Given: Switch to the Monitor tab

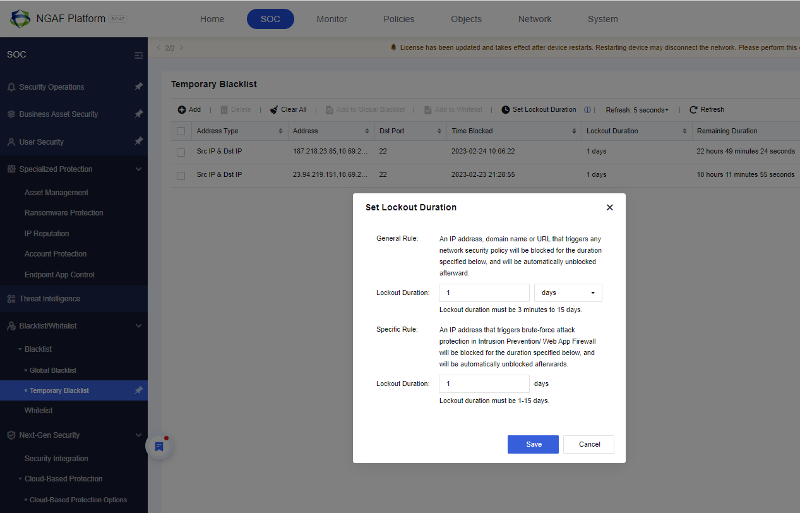Looking at the screenshot, I should 332,19.
